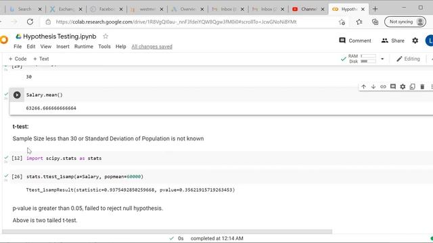This screenshot has width=433, height=243.
Task: Click the RAM usage bar
Action: tap(368, 56)
